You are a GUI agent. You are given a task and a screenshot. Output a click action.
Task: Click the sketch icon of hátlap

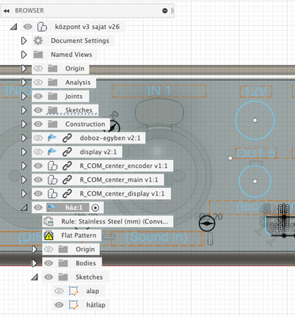[x=74, y=305]
